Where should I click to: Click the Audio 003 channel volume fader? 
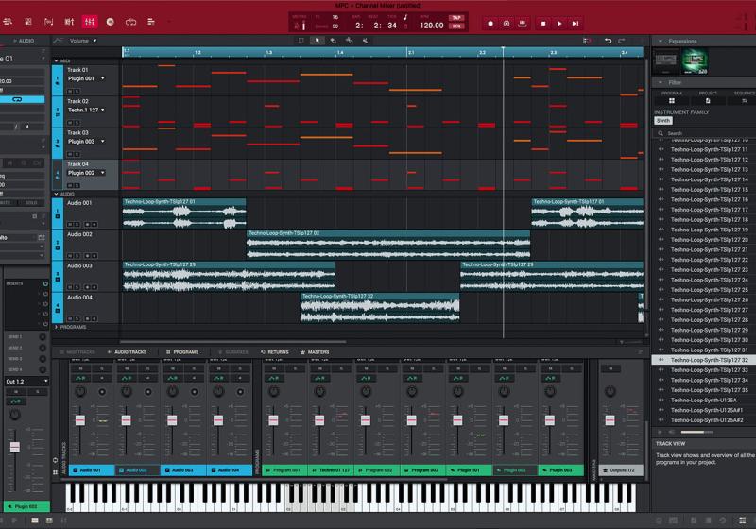click(x=172, y=419)
